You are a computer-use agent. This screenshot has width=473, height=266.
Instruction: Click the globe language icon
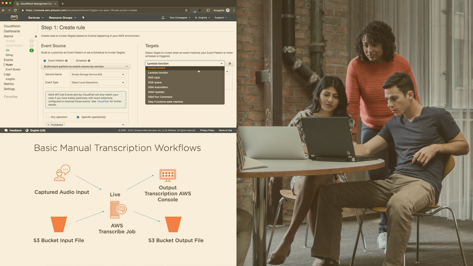(x=27, y=130)
